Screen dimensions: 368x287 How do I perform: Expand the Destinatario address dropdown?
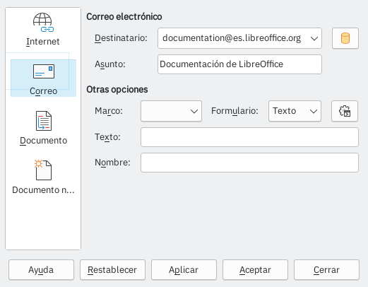click(314, 38)
